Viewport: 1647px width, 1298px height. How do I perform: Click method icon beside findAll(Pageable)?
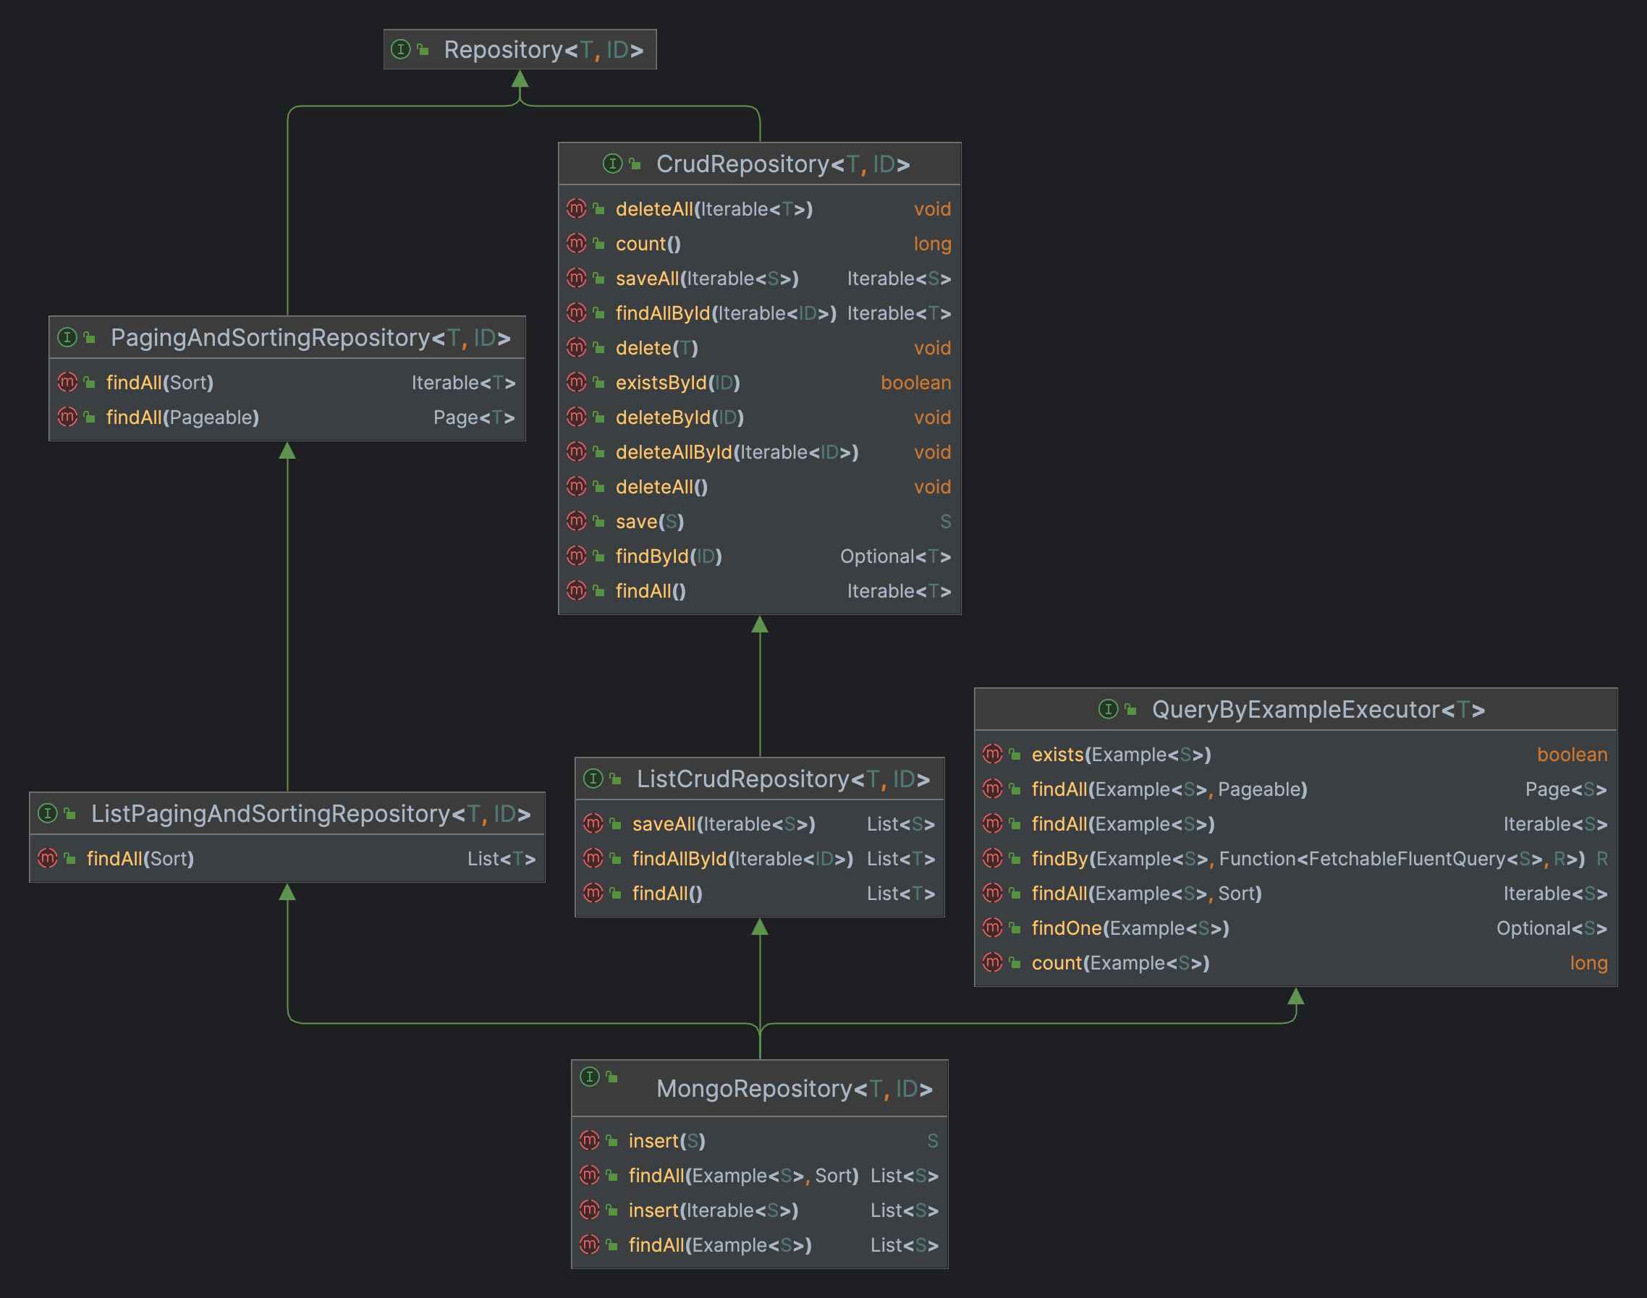(x=67, y=417)
